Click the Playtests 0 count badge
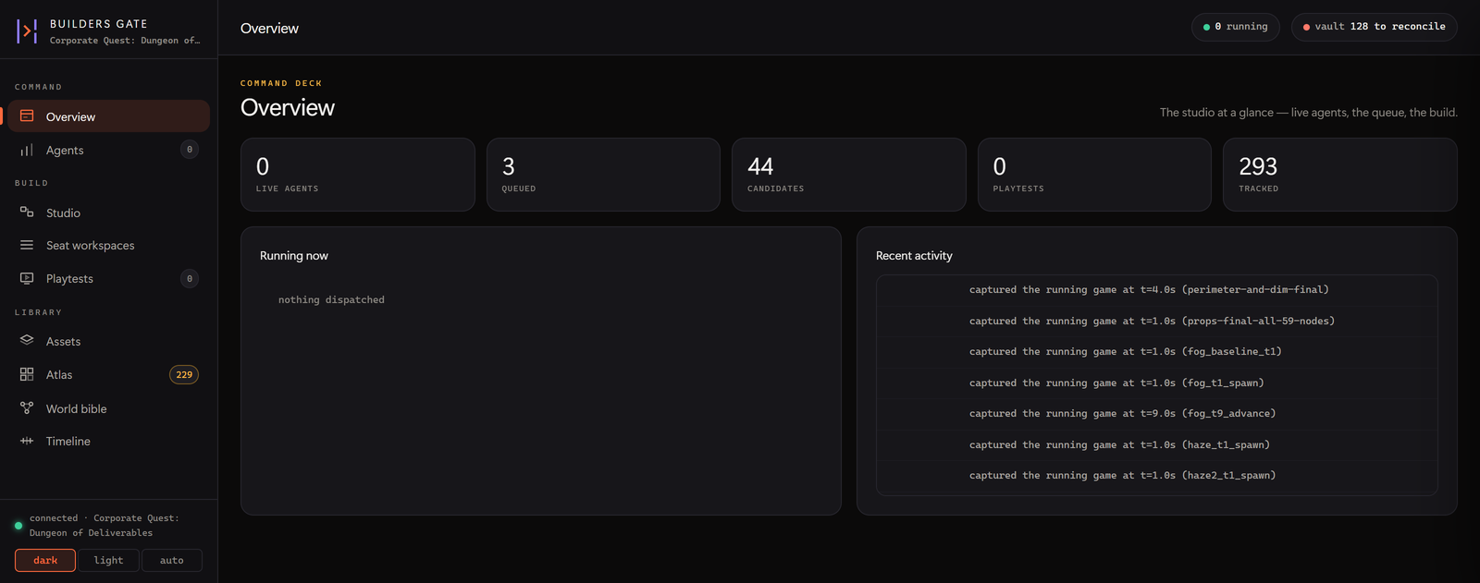This screenshot has width=1480, height=583. tap(190, 278)
